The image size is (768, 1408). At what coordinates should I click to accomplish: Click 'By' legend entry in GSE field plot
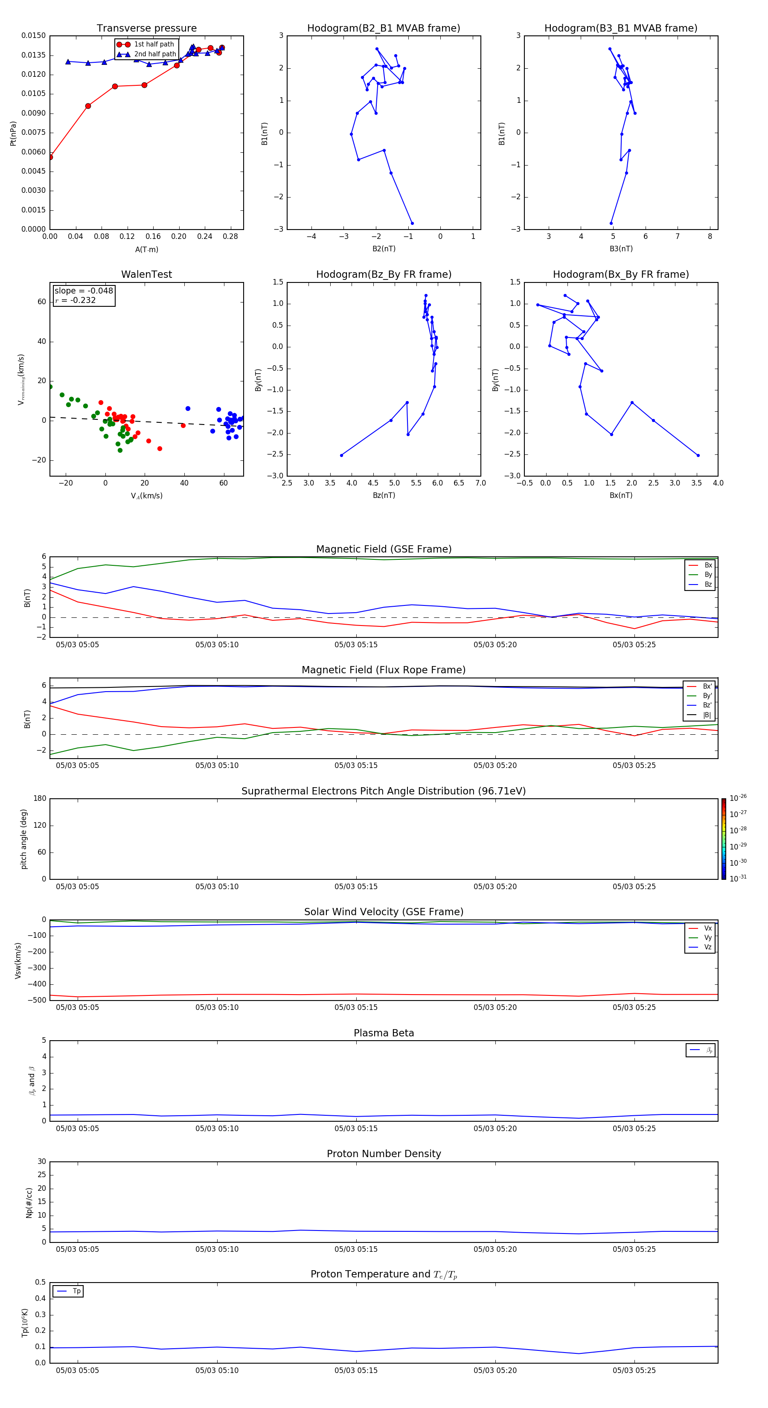pyautogui.click(x=701, y=574)
